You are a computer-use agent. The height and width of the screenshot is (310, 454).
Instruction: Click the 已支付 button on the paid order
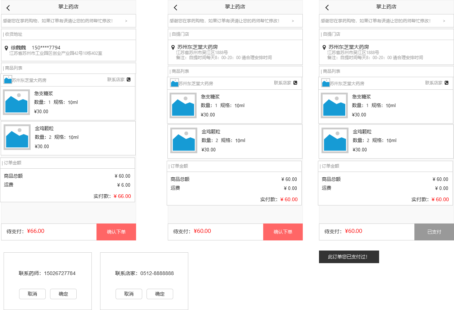pyautogui.click(x=434, y=232)
